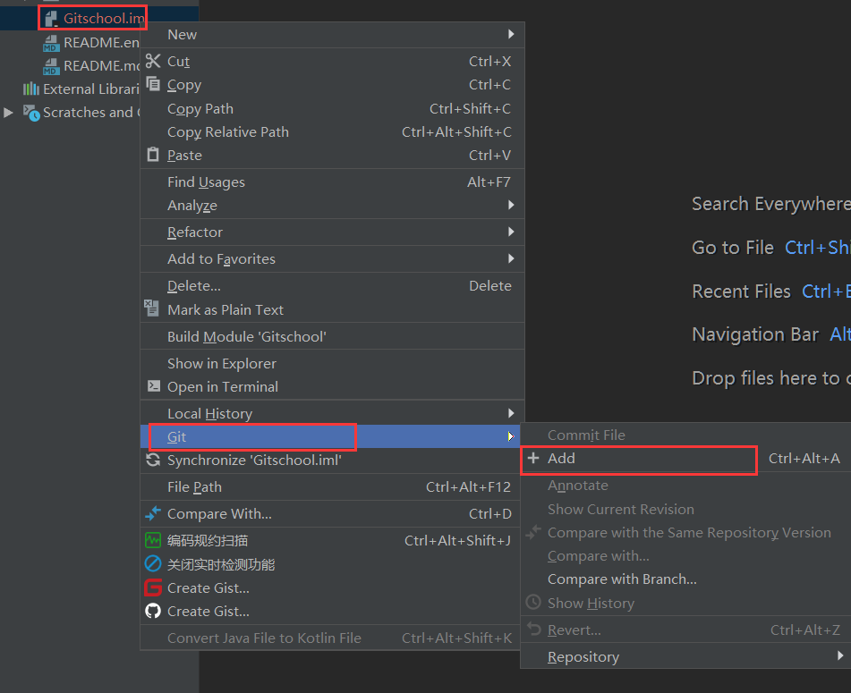Click the Ctrl+Alt+A shortcut text
The image size is (851, 693).
click(x=804, y=458)
